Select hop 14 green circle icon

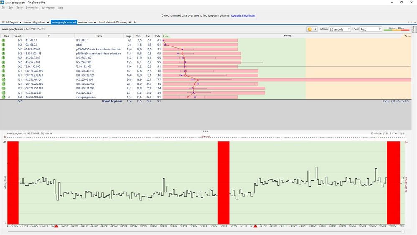[x=3, y=97]
